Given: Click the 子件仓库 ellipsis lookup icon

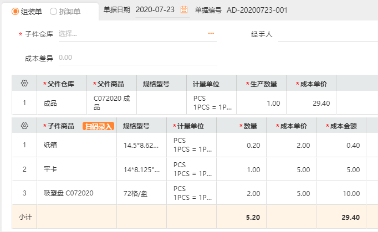Looking at the screenshot, I should click(x=211, y=34).
